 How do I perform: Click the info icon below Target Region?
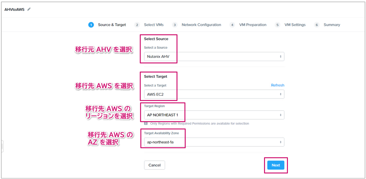tap(146, 124)
